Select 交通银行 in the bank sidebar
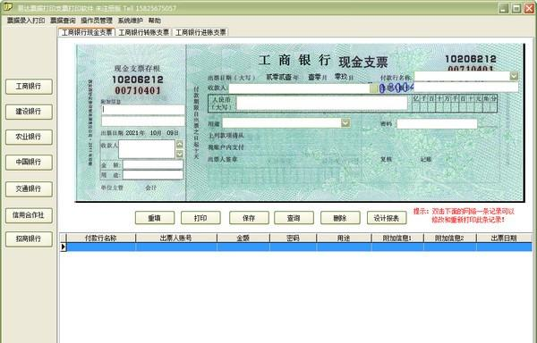 [29, 189]
